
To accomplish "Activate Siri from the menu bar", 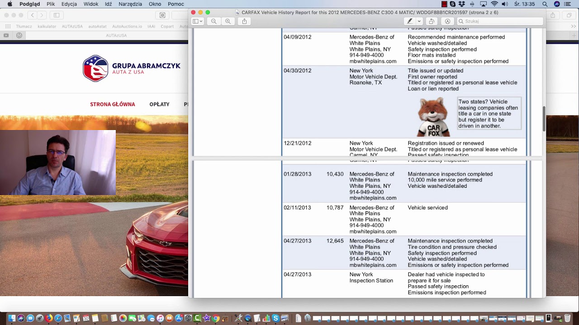I will click(x=557, y=4).
